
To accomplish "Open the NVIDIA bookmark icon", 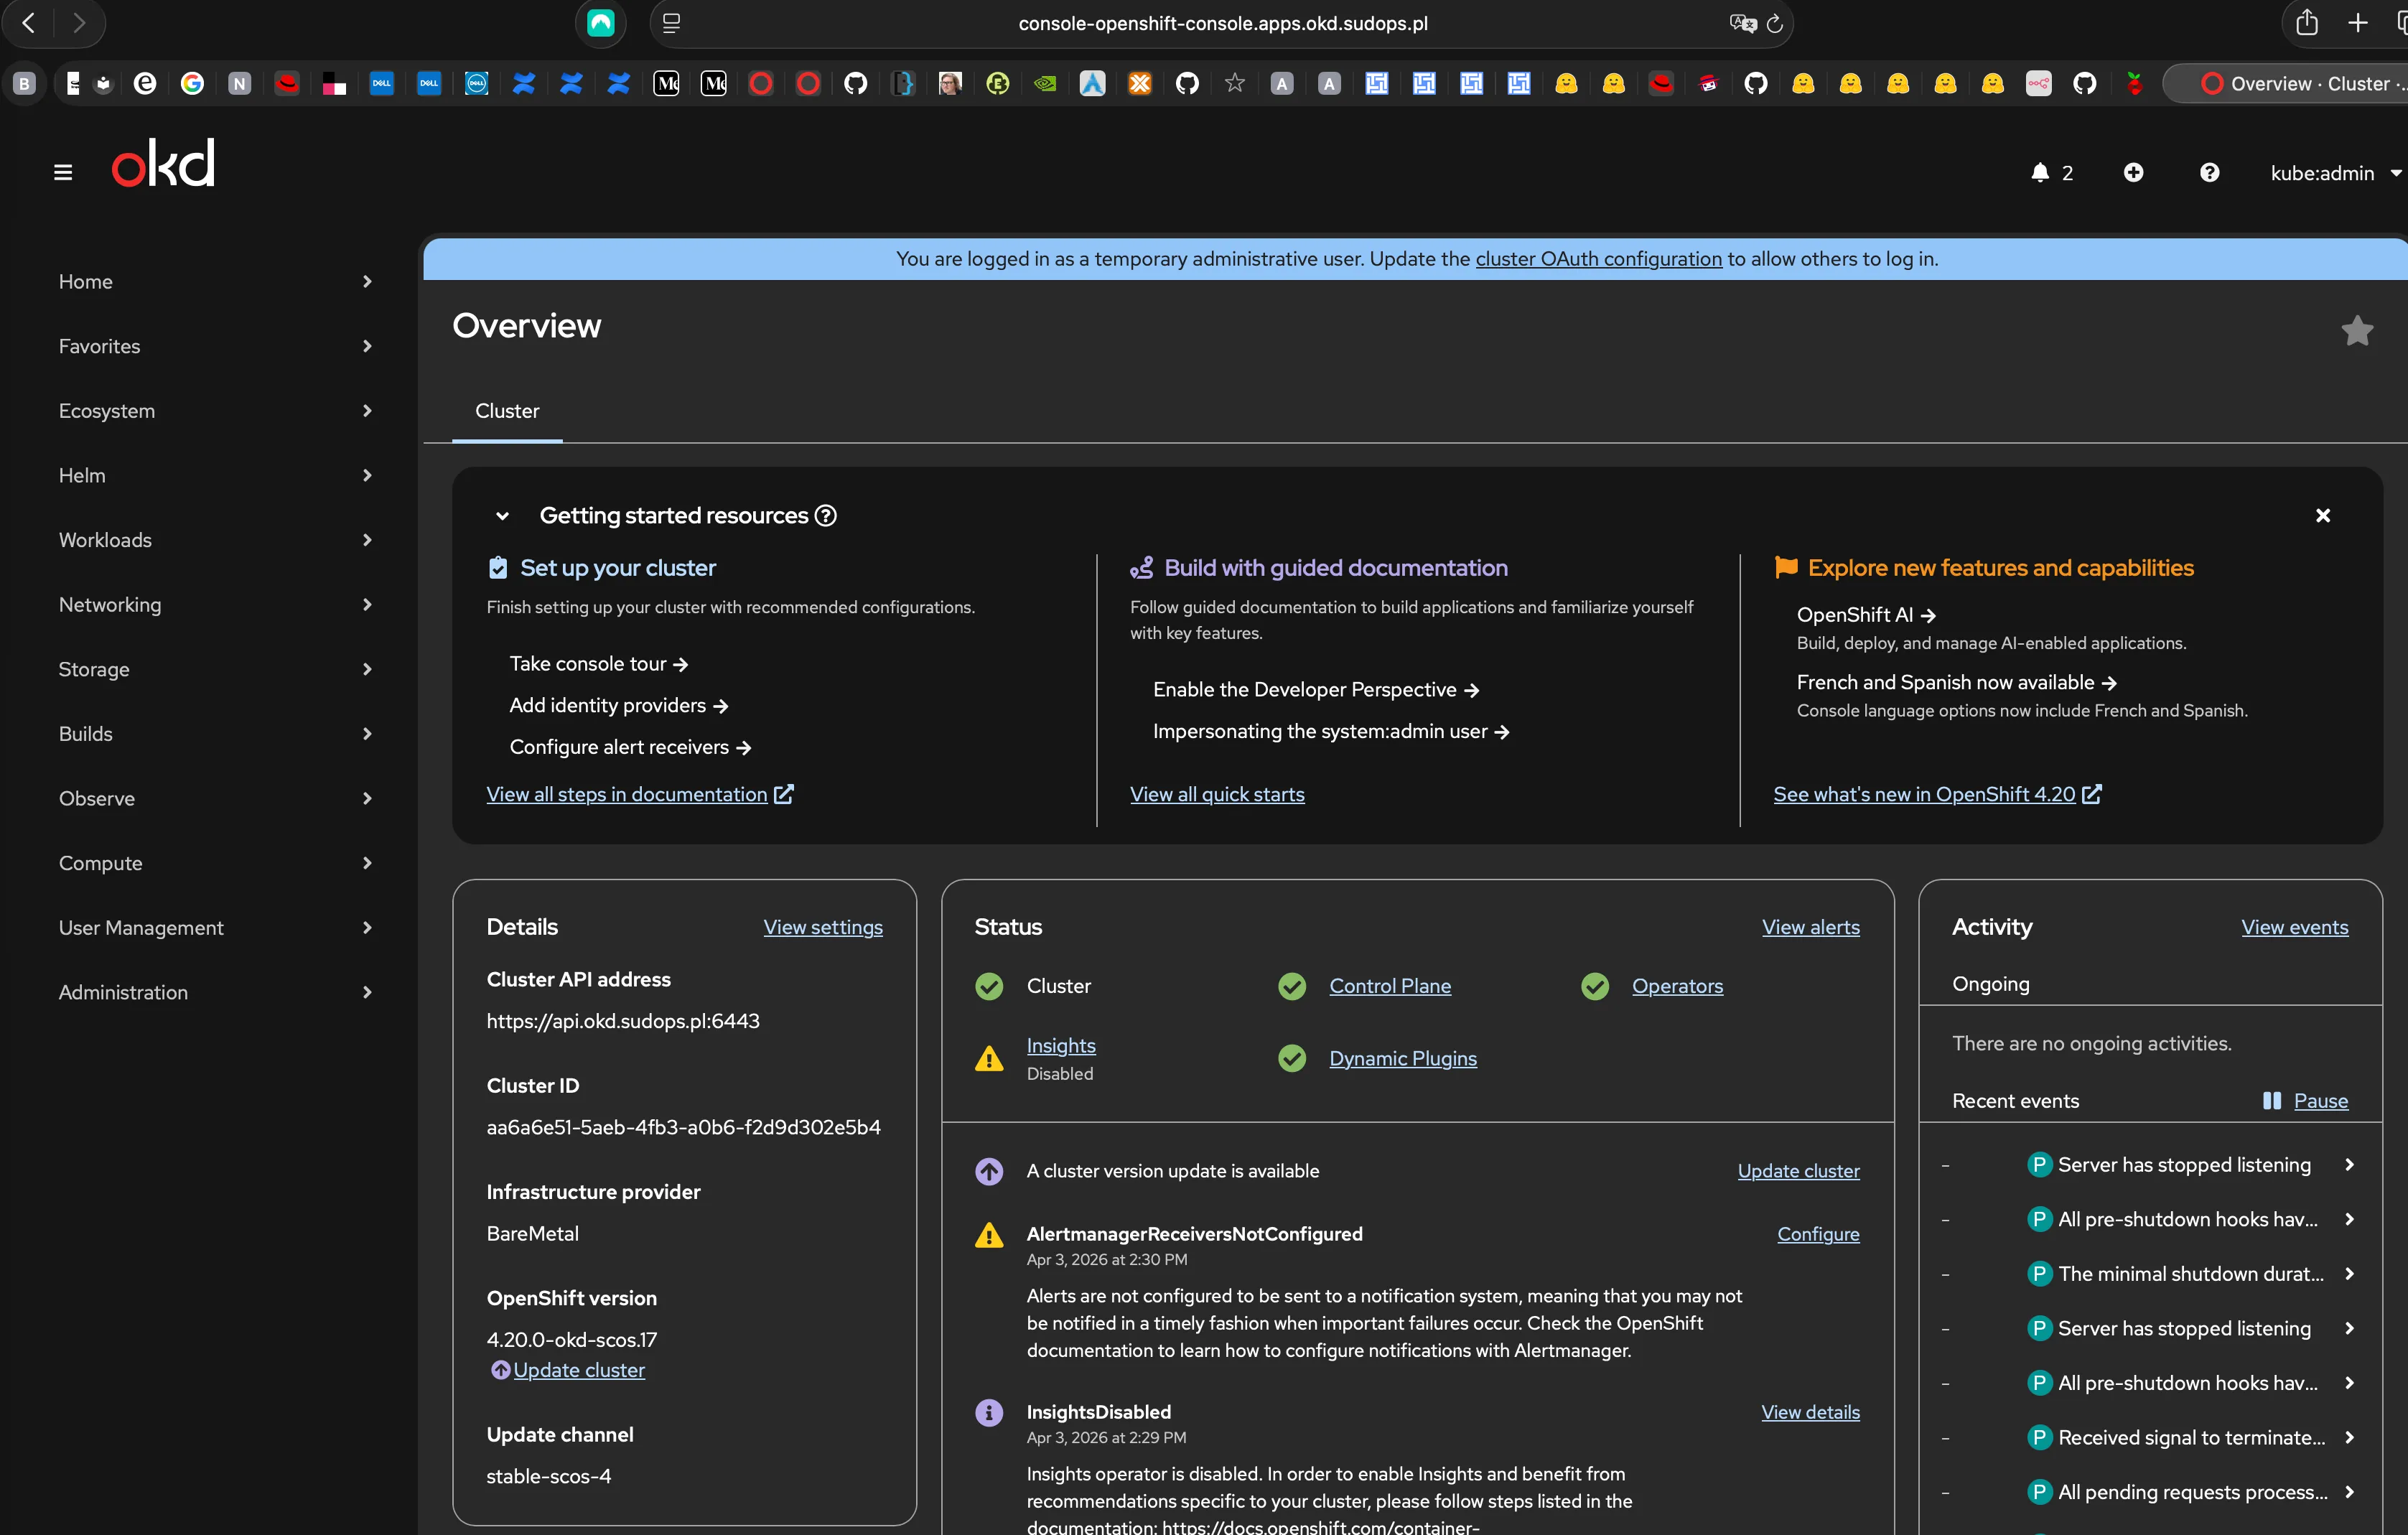I will click(x=1045, y=84).
